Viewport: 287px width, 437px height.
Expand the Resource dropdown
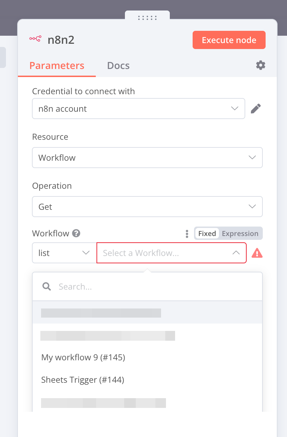click(x=147, y=158)
